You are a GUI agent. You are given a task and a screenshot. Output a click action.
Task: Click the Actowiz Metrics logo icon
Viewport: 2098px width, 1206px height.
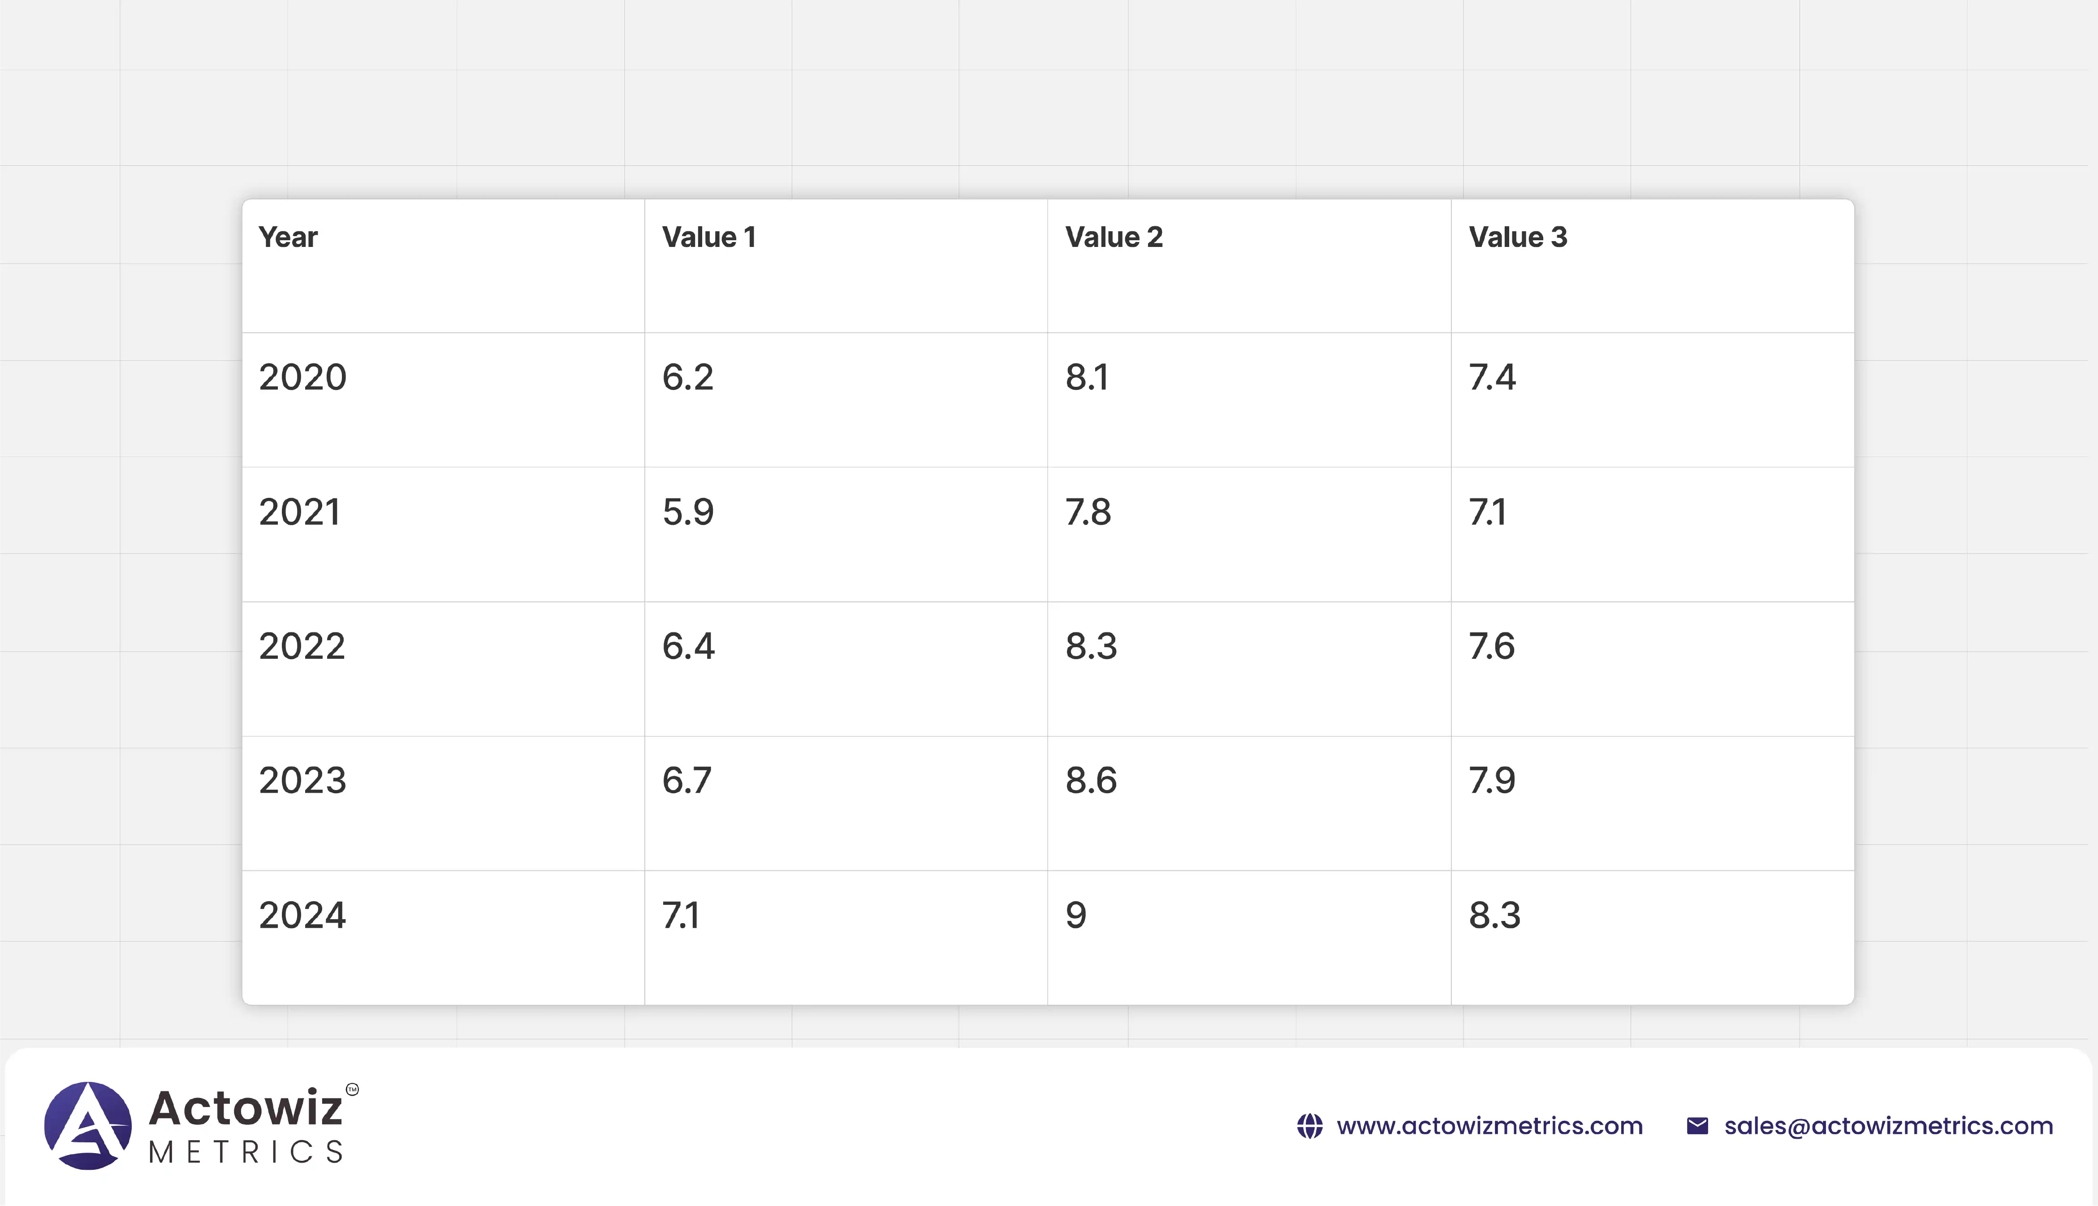(x=88, y=1126)
